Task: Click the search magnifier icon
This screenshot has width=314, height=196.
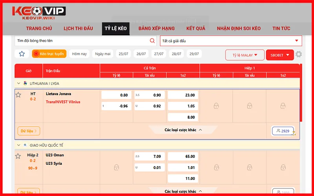Action: (152, 41)
